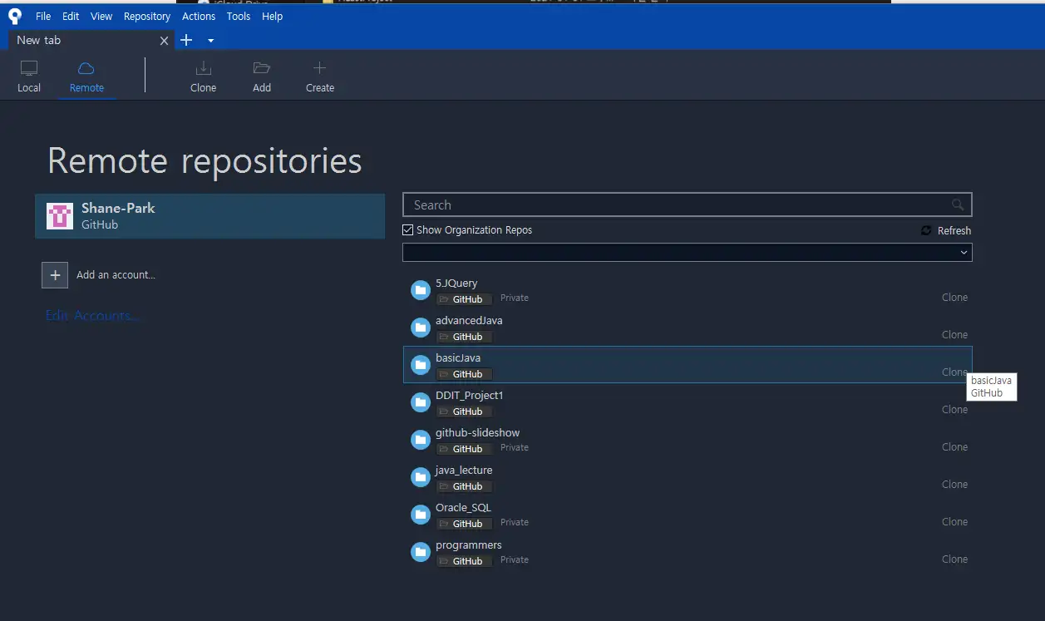Open the Repository menu

click(147, 16)
